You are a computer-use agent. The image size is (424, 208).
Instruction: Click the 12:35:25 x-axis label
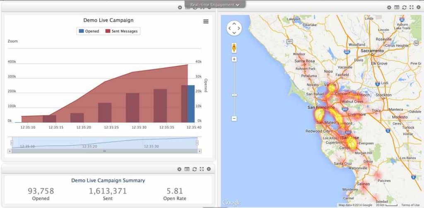tap(111, 127)
